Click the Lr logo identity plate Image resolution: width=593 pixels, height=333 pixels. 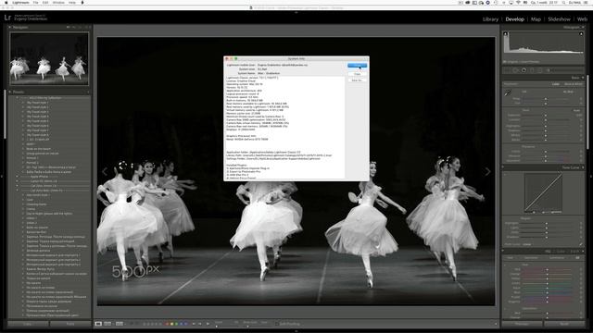[x=7, y=18]
